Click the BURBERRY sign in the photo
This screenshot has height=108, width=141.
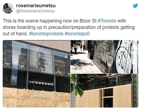41,83
